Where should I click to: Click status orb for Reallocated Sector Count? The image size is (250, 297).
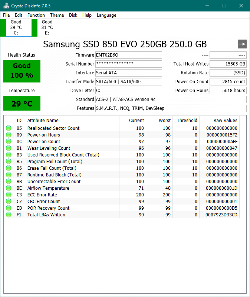9,128
